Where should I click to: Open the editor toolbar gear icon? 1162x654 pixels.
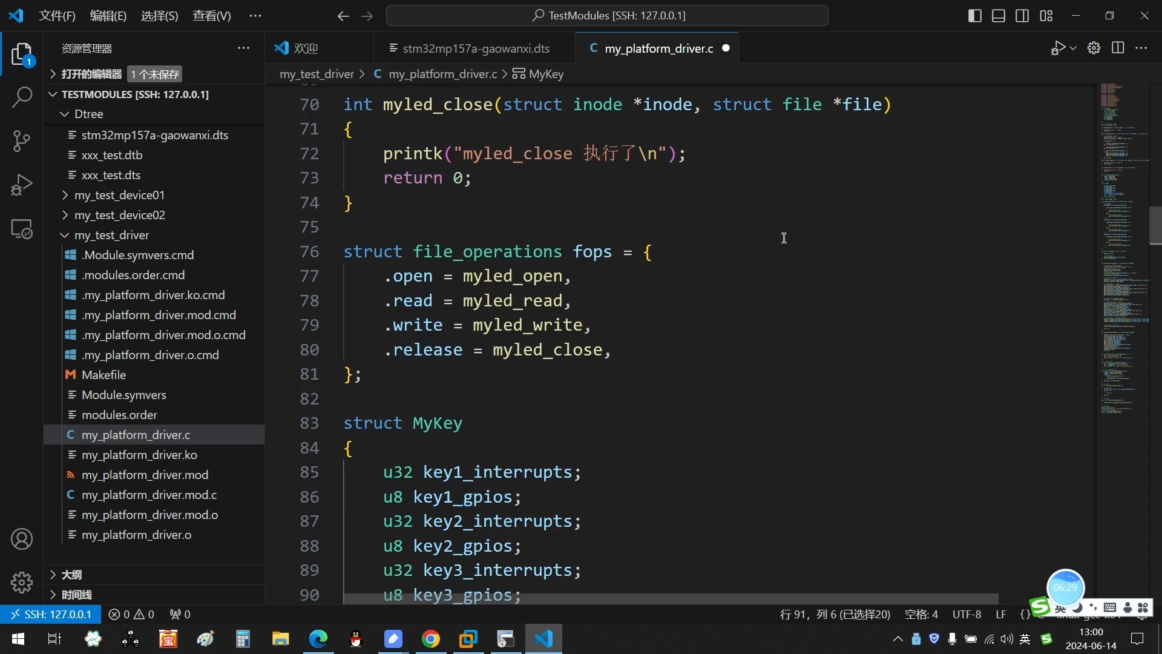[1094, 48]
